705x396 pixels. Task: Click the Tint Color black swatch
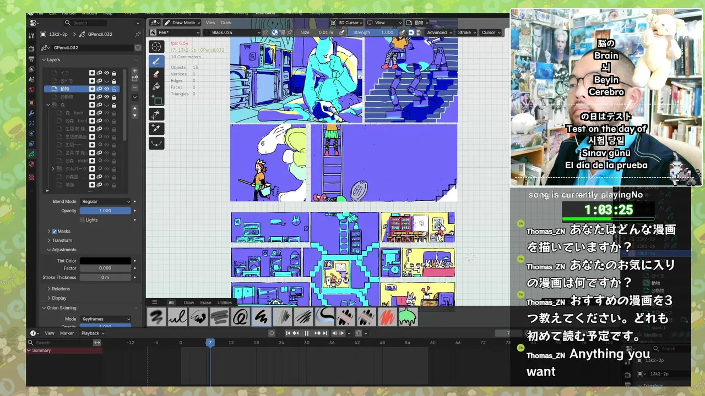coord(105,261)
